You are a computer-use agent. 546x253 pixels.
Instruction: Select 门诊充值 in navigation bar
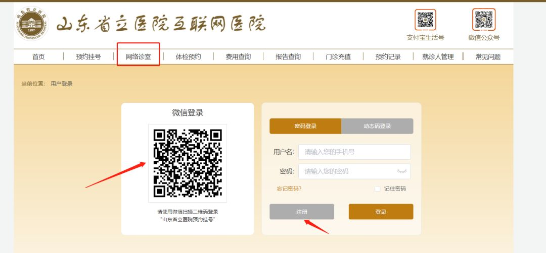tap(338, 57)
